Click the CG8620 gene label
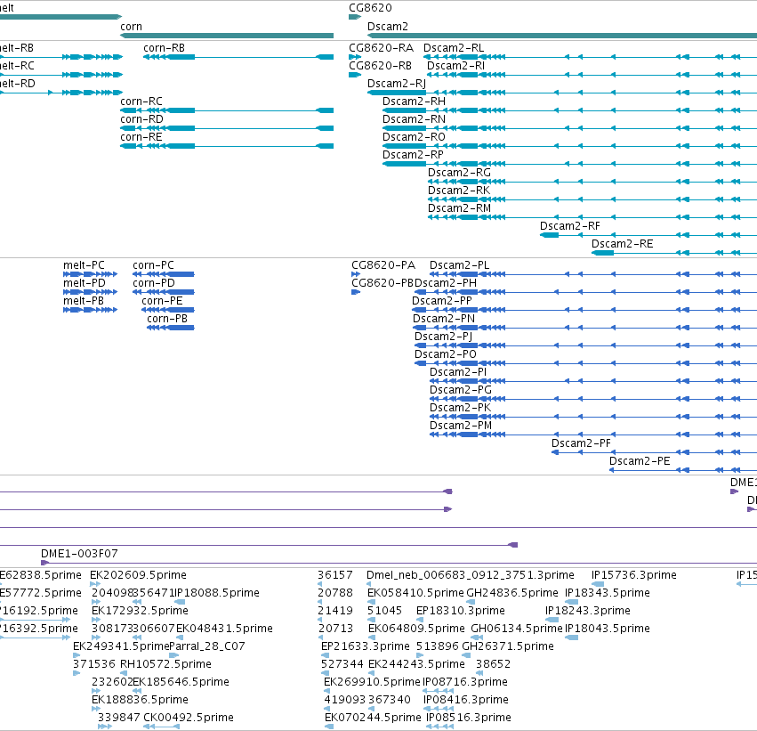This screenshot has width=757, height=731. (370, 8)
